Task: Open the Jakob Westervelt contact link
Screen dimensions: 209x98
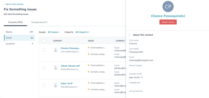Action: click(x=70, y=66)
